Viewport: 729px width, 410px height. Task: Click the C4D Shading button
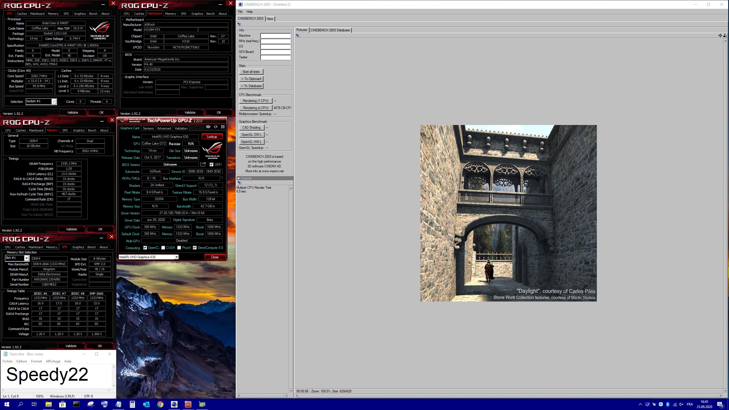(x=251, y=128)
